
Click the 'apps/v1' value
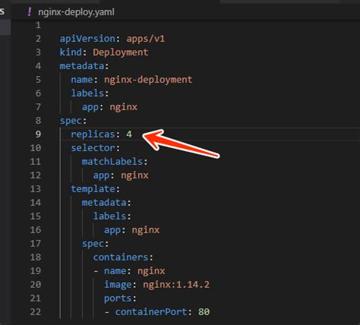point(146,39)
